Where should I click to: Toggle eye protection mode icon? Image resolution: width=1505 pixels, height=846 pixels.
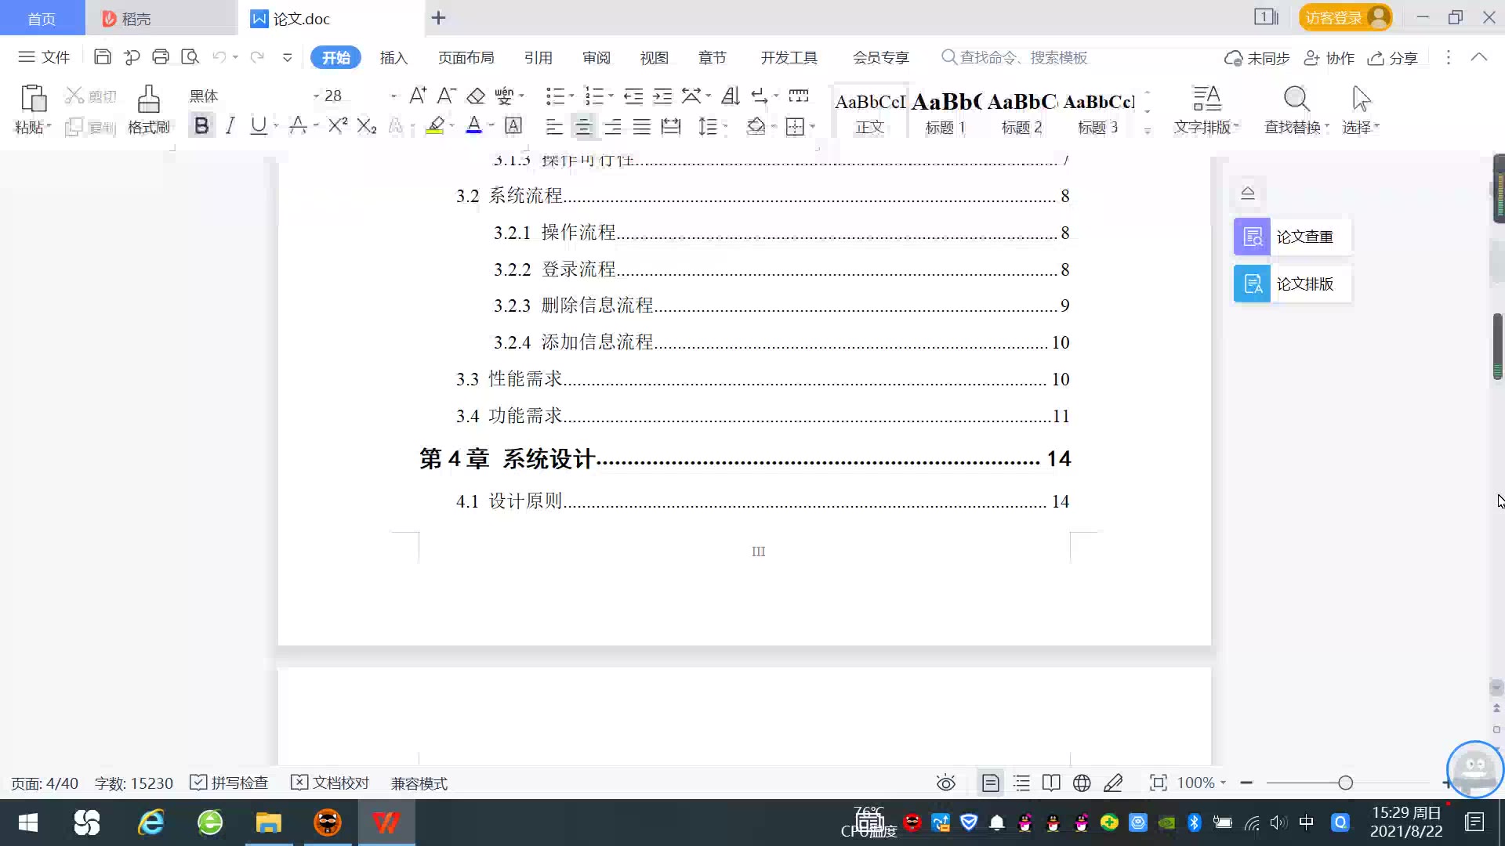coord(946,783)
